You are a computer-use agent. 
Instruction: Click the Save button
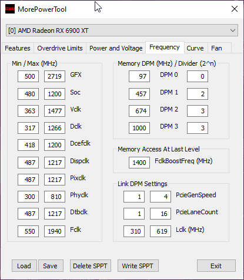click(51, 266)
